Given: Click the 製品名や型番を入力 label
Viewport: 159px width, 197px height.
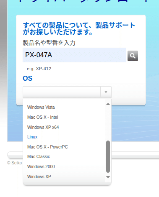Looking at the screenshot, I should [x=49, y=43].
